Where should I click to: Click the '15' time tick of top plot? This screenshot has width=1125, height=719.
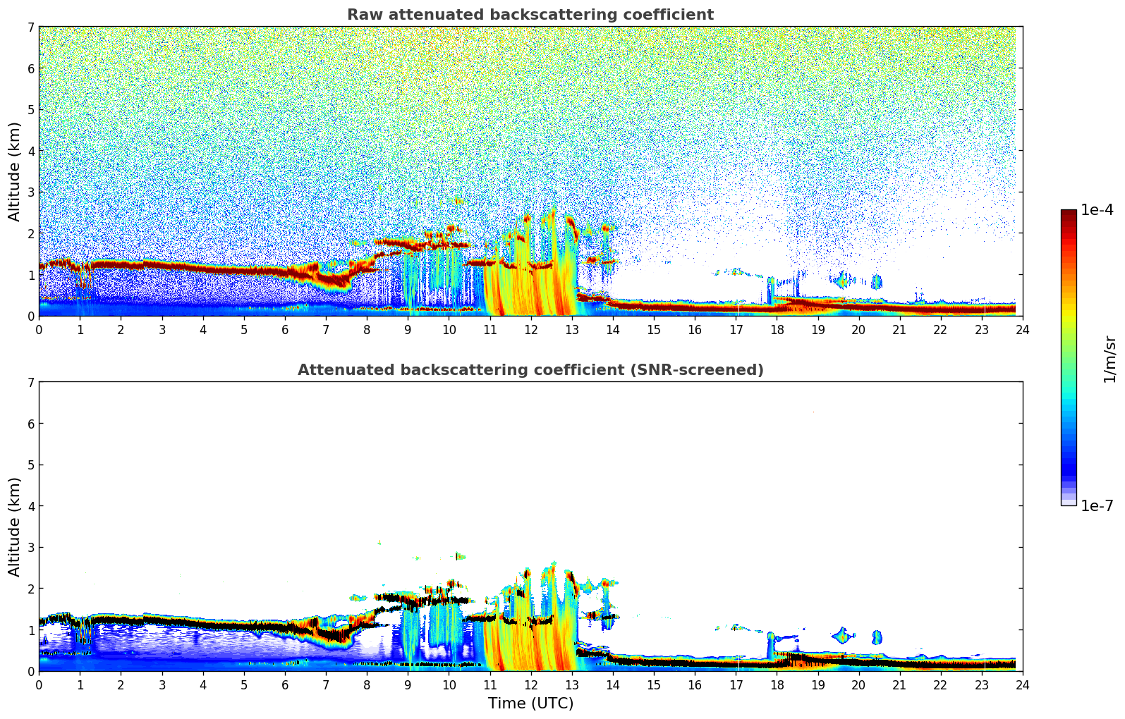tap(654, 330)
